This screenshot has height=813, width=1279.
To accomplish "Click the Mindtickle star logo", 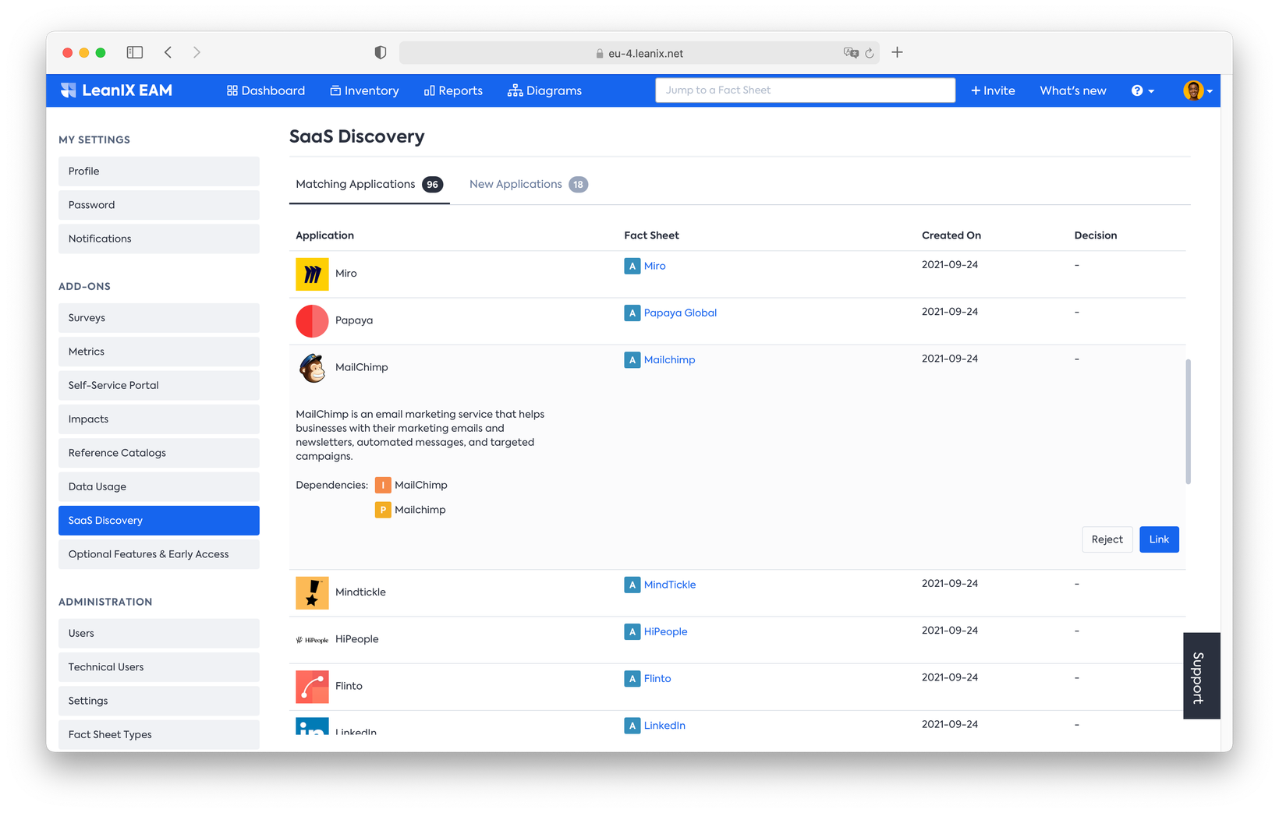I will pyautogui.click(x=312, y=593).
